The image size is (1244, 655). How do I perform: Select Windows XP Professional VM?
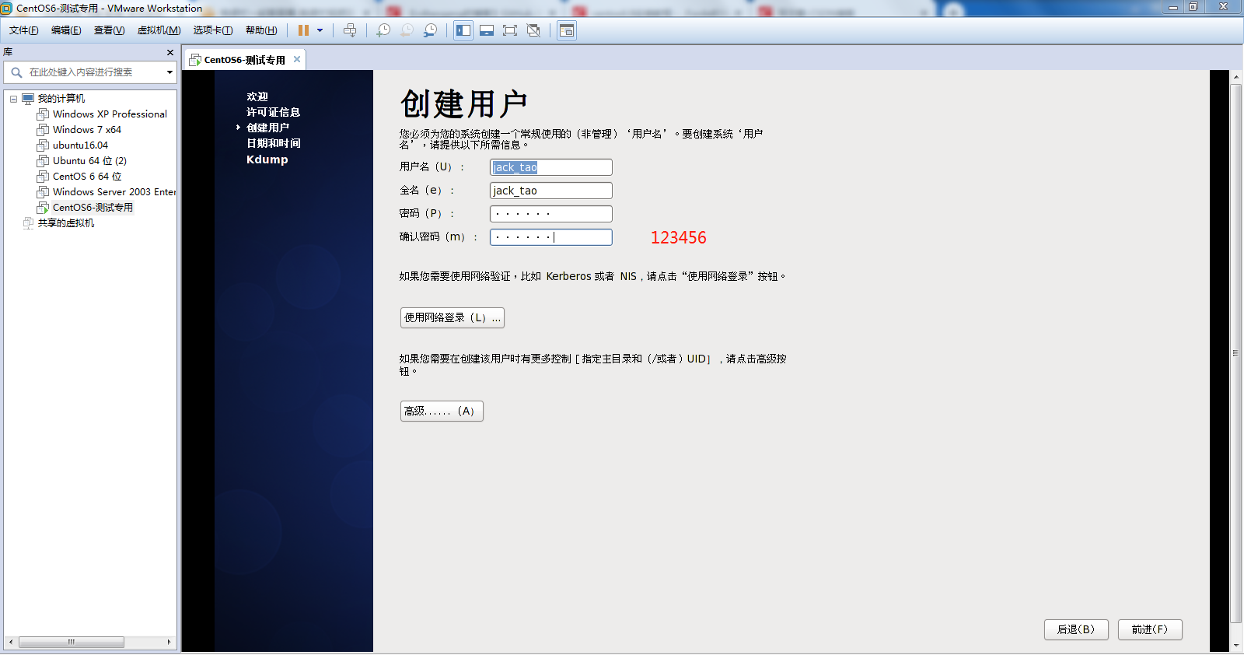tap(110, 114)
